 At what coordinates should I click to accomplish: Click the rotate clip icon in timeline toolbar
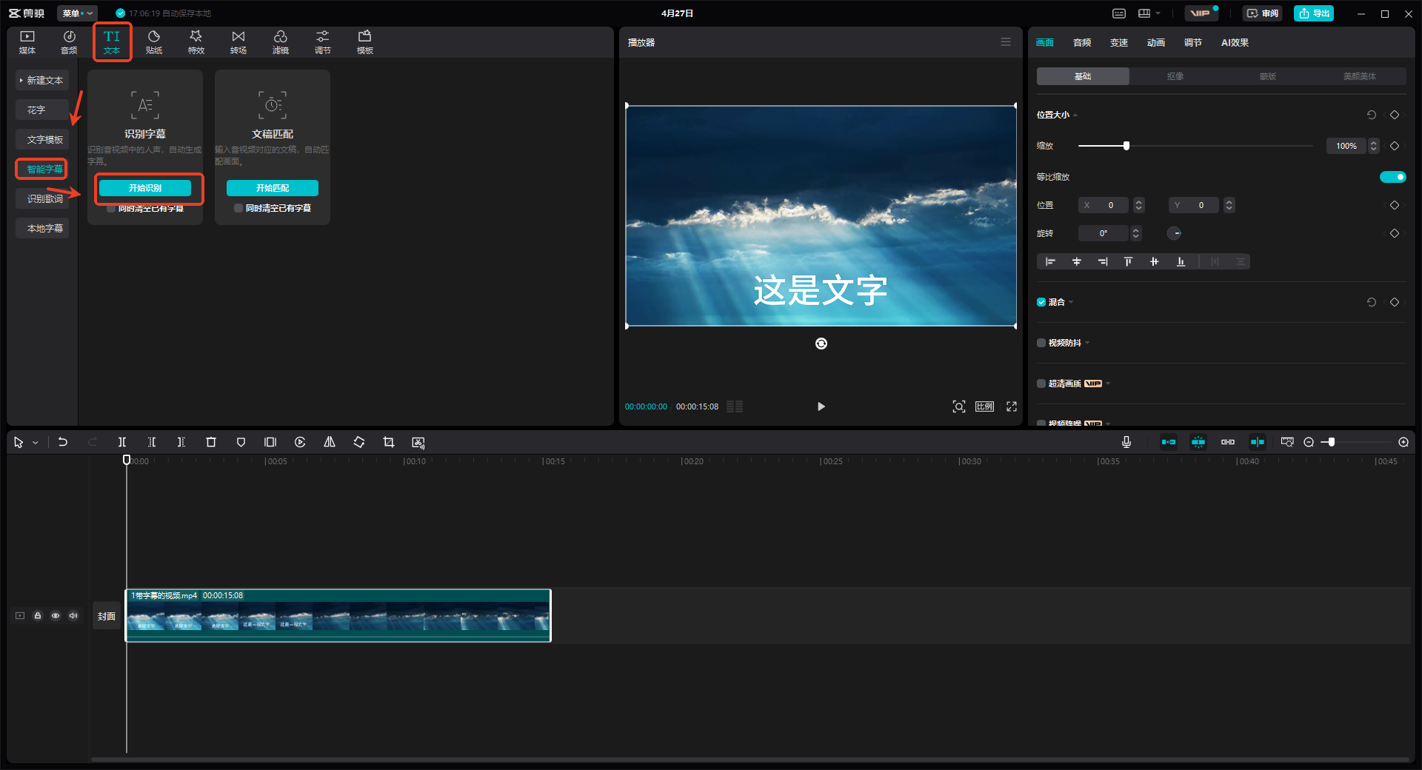pyautogui.click(x=359, y=442)
